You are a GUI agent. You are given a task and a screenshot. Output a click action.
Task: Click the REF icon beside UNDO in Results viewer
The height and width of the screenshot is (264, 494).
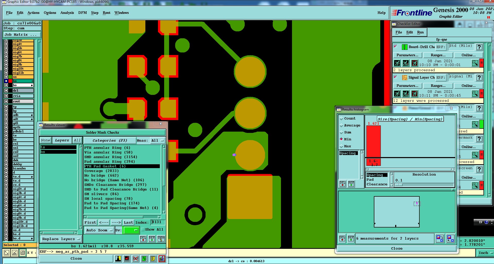point(152,239)
